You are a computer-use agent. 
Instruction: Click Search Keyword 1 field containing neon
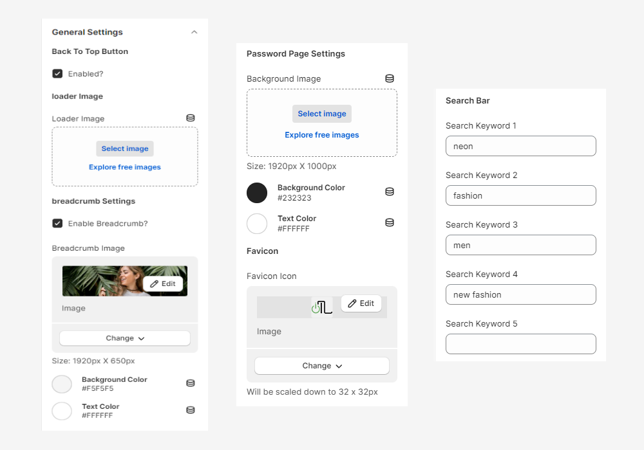coord(521,146)
